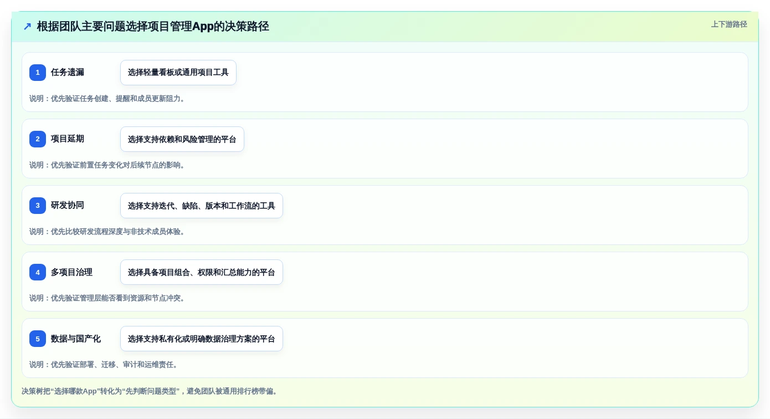Click the 数据与国产化 heading
This screenshot has width=770, height=419.
coord(76,339)
